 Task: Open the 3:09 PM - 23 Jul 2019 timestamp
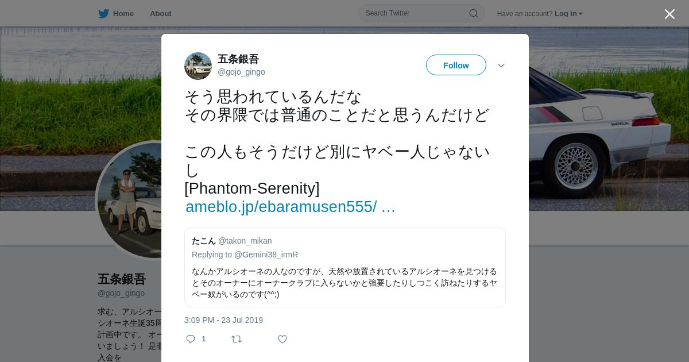coord(223,320)
